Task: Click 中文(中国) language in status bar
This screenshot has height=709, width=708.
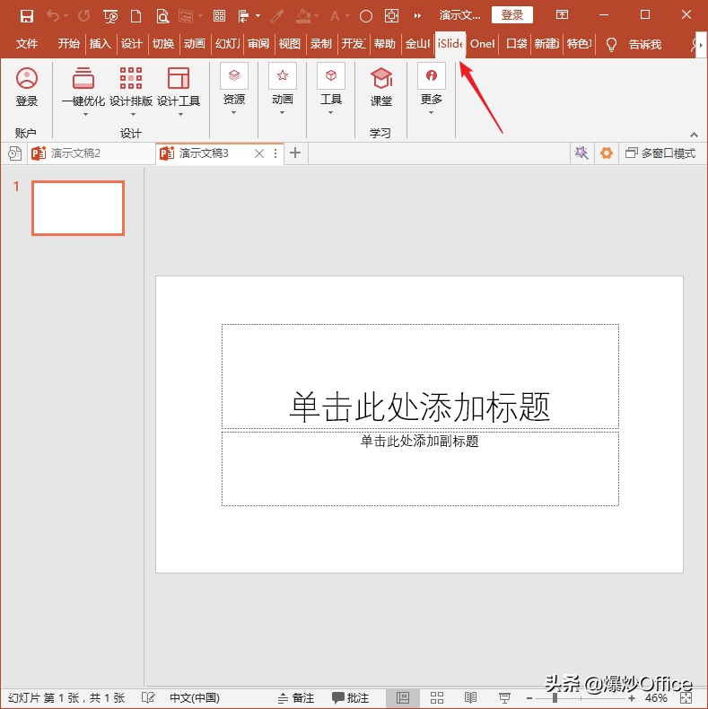Action: 195,697
